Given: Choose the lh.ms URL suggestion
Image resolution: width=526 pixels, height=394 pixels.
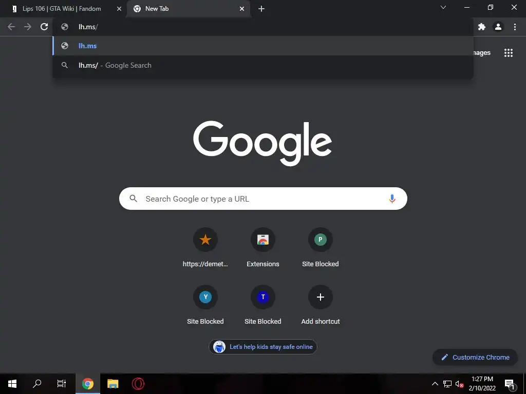Looking at the screenshot, I should [x=263, y=46].
